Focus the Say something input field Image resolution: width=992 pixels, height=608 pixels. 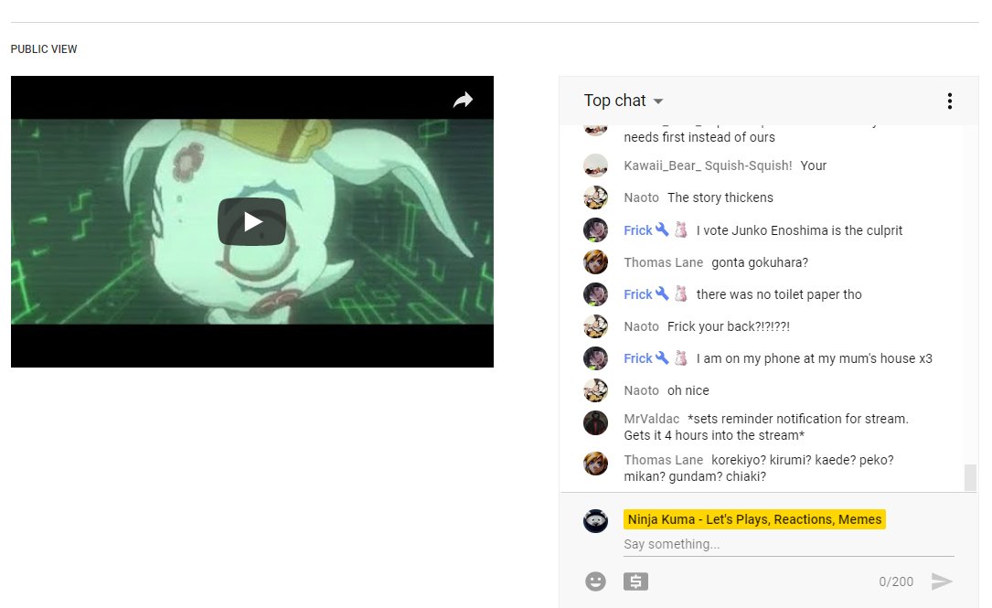788,544
